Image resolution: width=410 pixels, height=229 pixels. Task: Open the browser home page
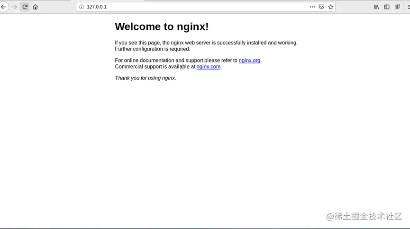click(35, 7)
